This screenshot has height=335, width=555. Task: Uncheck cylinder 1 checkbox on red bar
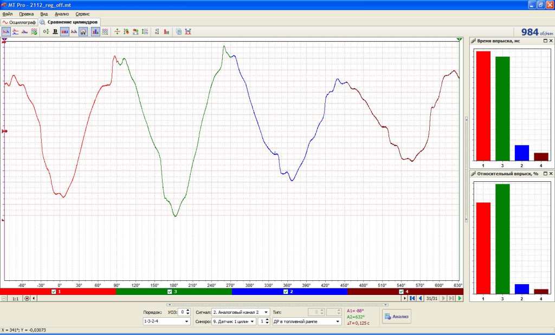point(54,292)
